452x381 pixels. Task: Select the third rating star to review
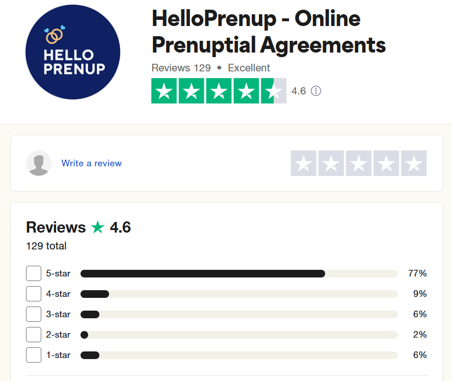tap(358, 163)
